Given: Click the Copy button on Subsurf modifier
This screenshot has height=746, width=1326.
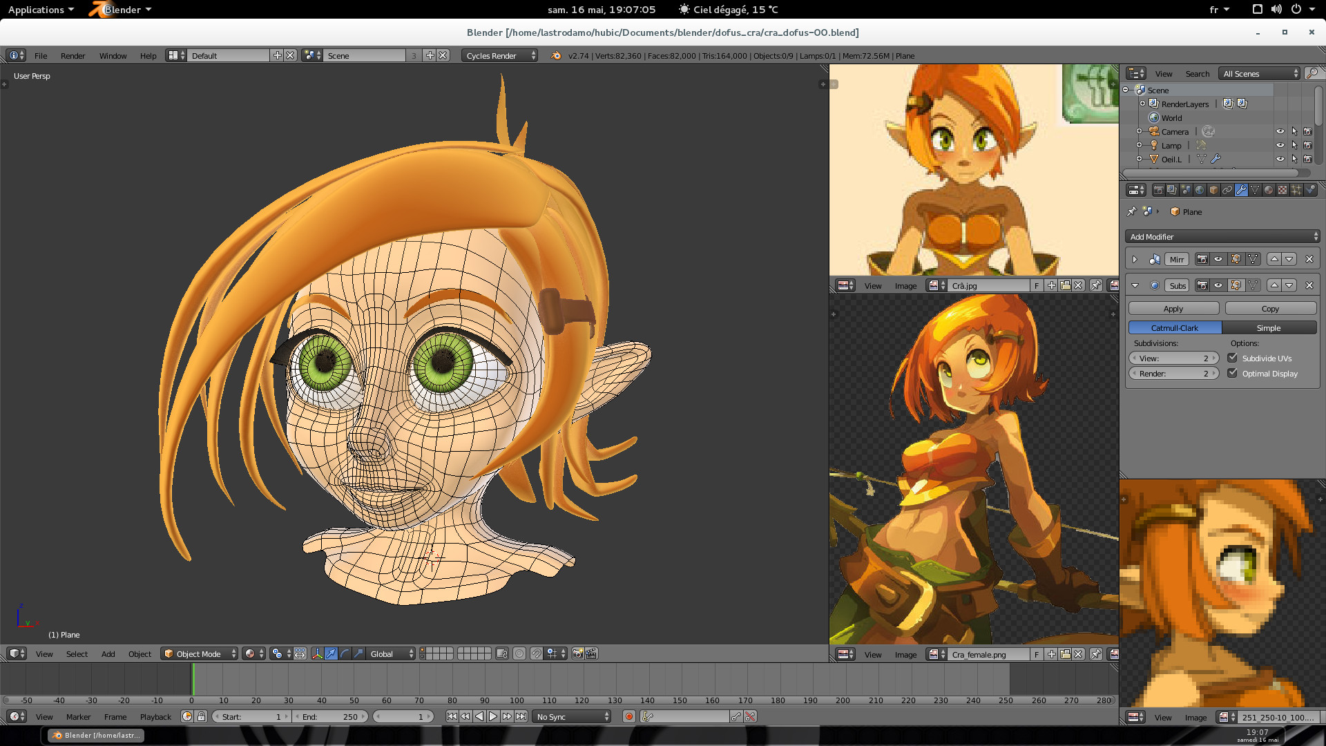Looking at the screenshot, I should point(1270,308).
